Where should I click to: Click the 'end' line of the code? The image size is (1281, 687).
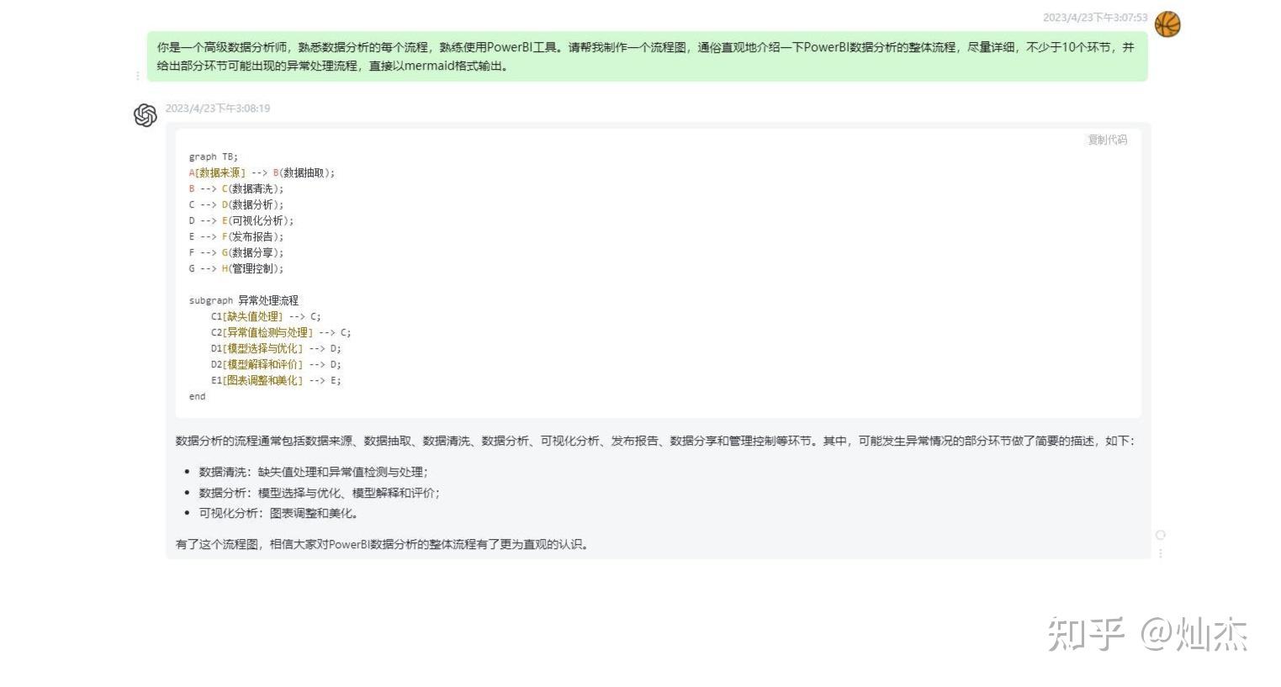(197, 397)
